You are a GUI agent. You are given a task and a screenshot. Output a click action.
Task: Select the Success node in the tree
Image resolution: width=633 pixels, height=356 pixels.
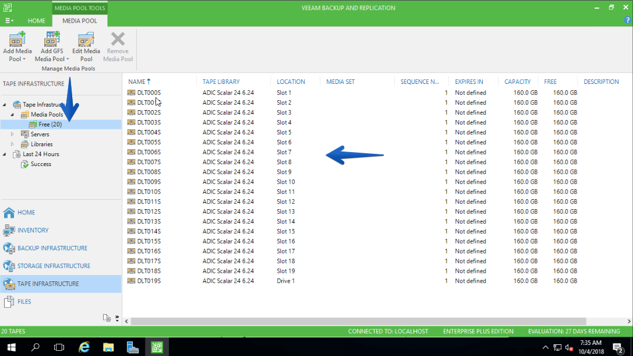click(41, 164)
